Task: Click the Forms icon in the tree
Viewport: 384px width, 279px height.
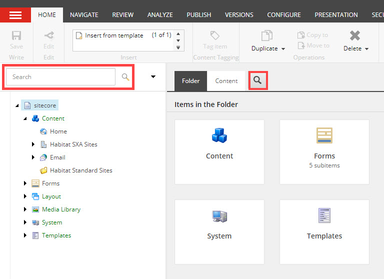Action: tap(35, 183)
